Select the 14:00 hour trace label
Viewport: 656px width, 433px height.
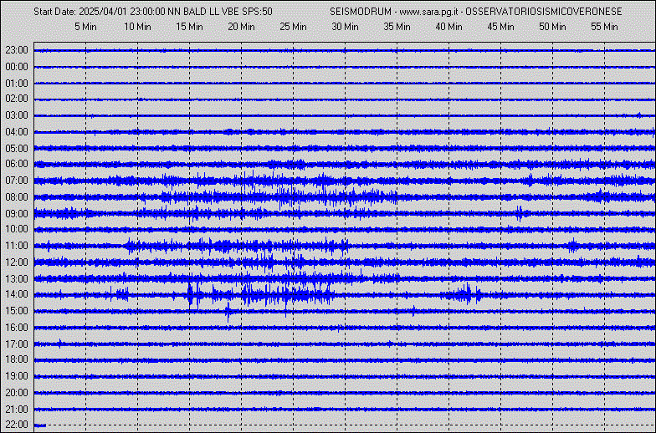pos(17,294)
